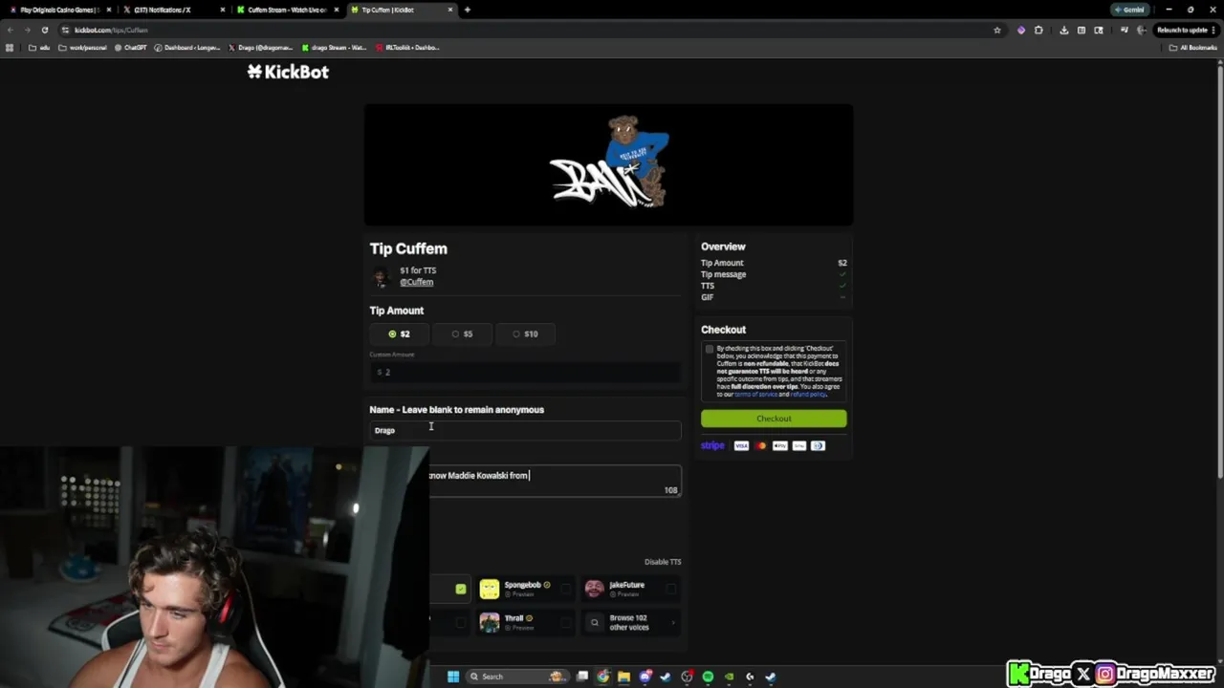Open the terms of service link
Viewport: 1224px width, 688px height.
[x=755, y=394]
